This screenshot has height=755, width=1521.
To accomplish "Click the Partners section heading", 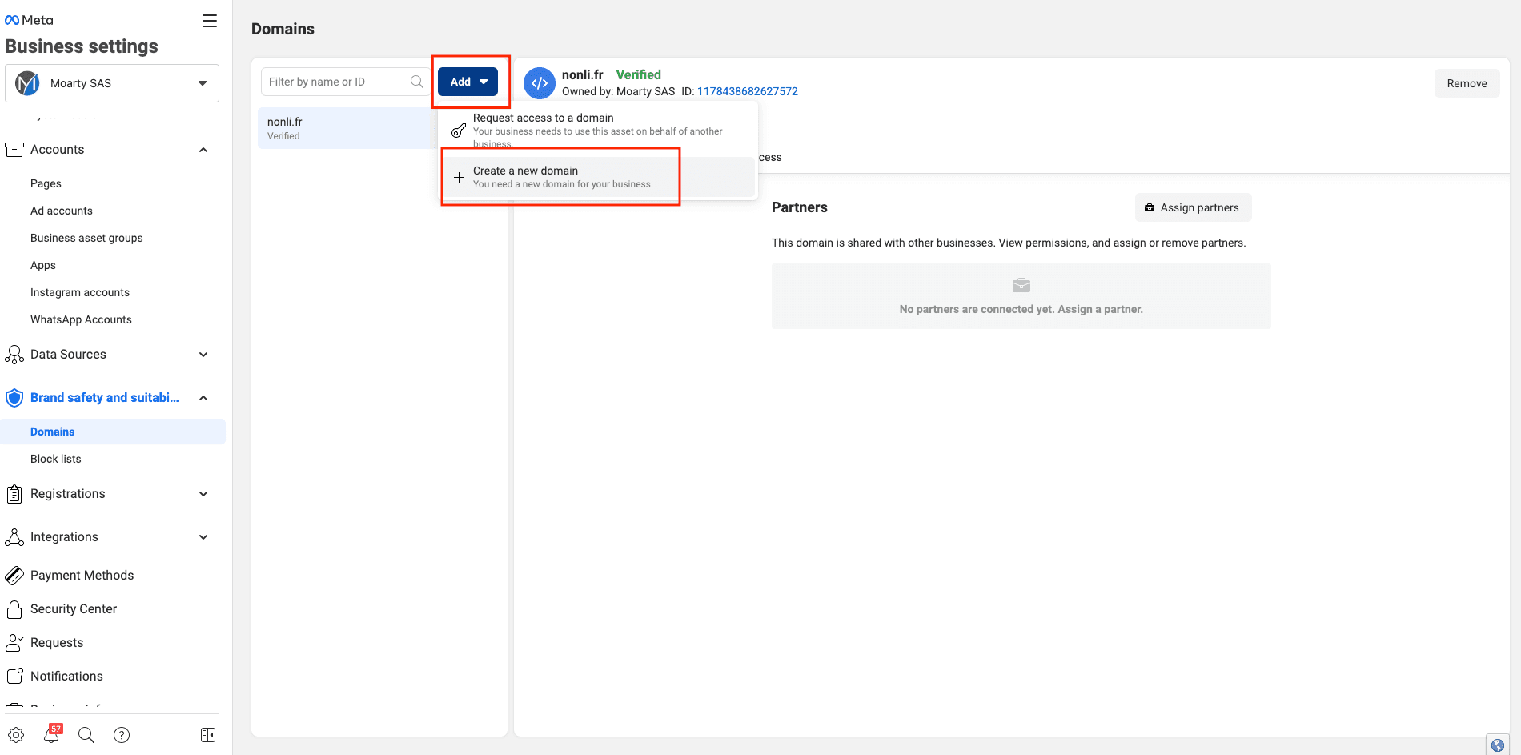I will (800, 207).
